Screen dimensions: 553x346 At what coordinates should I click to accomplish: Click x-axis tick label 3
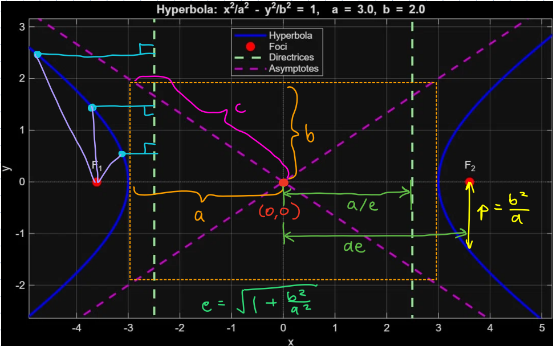[438, 328]
